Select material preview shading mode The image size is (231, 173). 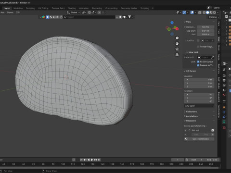click(211, 12)
